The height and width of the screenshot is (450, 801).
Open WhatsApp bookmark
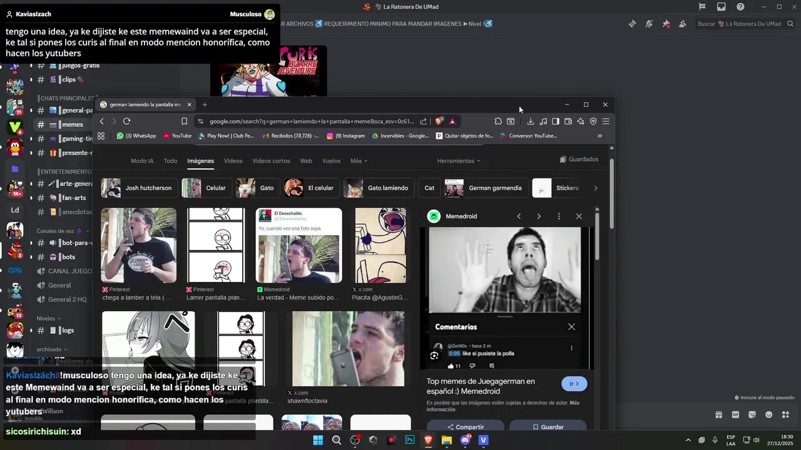tap(136, 136)
